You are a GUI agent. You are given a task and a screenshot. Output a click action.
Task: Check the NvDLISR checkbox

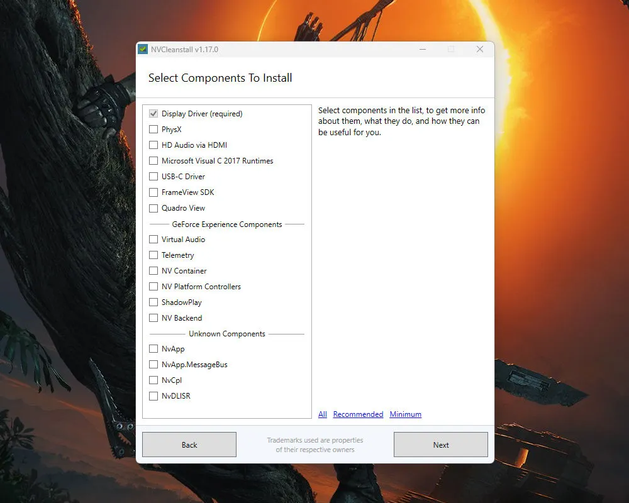153,396
